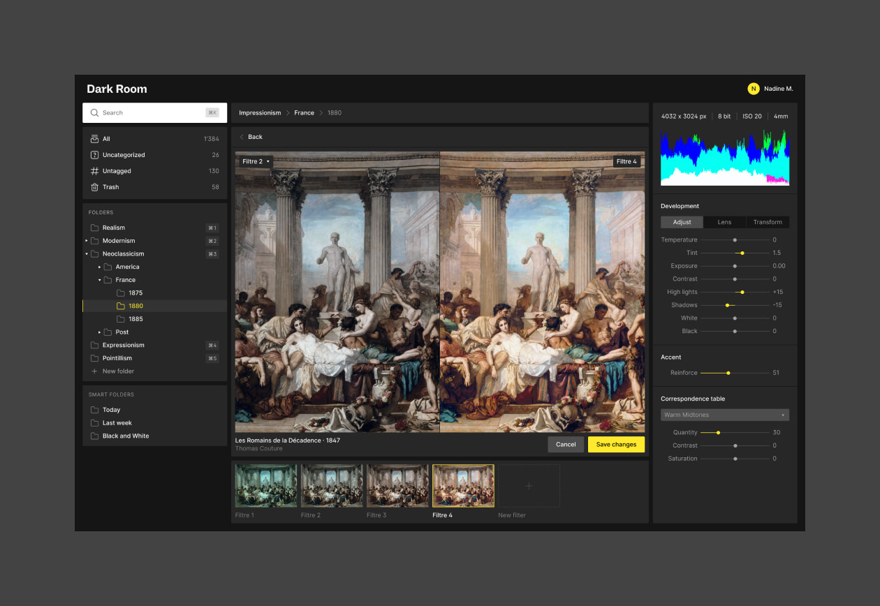
Task: Select the Filtre 1 thumbnail
Action: (266, 486)
